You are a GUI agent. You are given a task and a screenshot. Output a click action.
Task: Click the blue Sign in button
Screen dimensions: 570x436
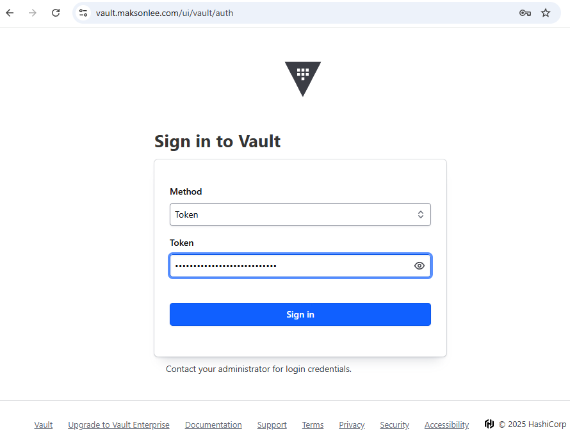click(x=300, y=314)
